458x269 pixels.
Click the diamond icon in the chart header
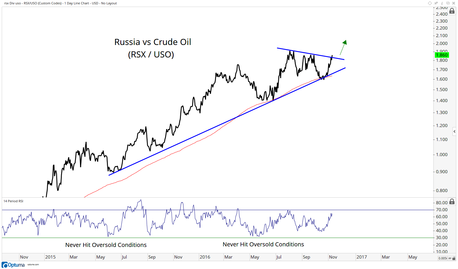pos(430,3)
